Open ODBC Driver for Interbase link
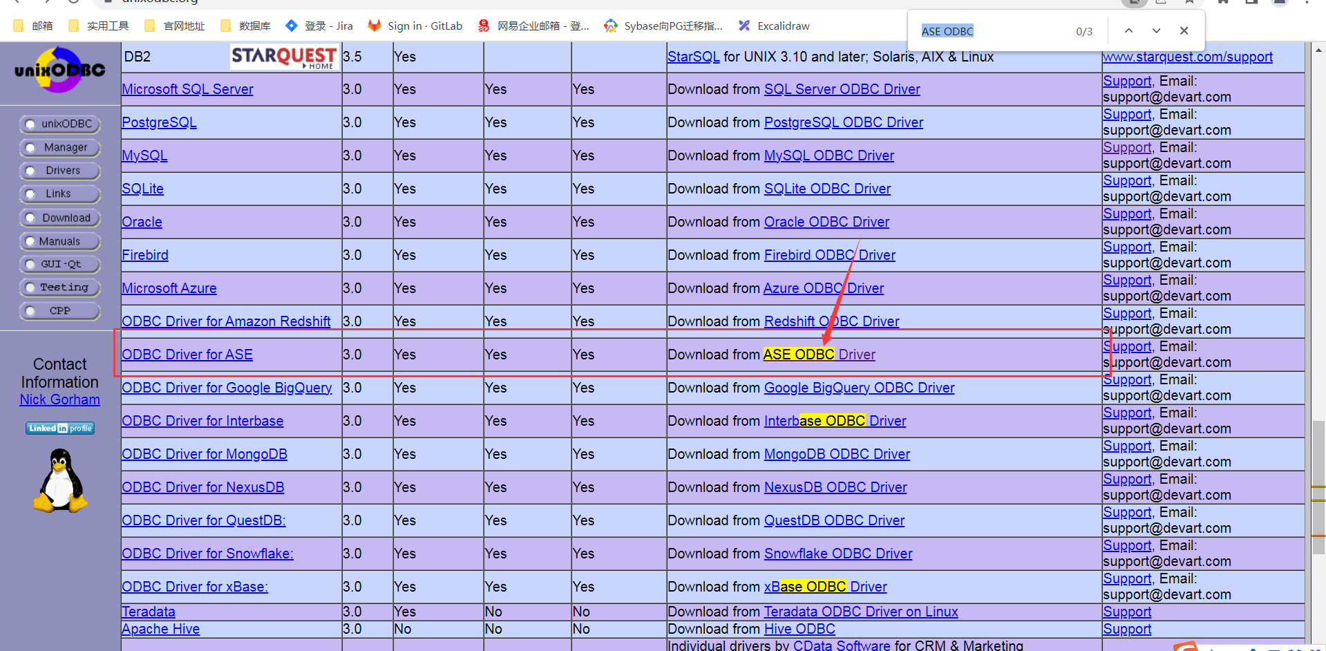1326x651 pixels. pyautogui.click(x=202, y=421)
